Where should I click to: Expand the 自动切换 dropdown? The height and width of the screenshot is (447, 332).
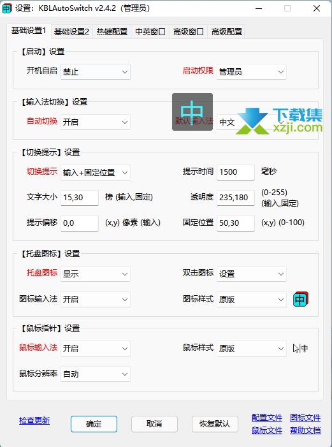(96, 122)
